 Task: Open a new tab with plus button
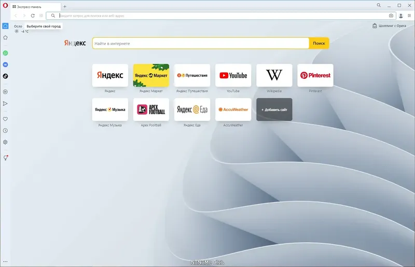[x=64, y=7]
